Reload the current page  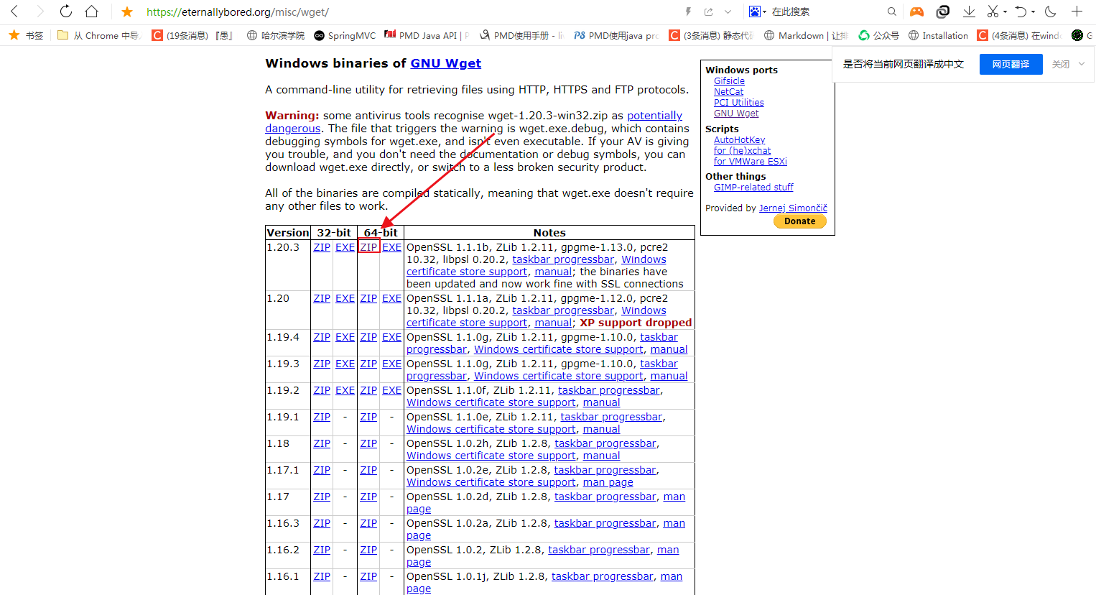point(65,11)
